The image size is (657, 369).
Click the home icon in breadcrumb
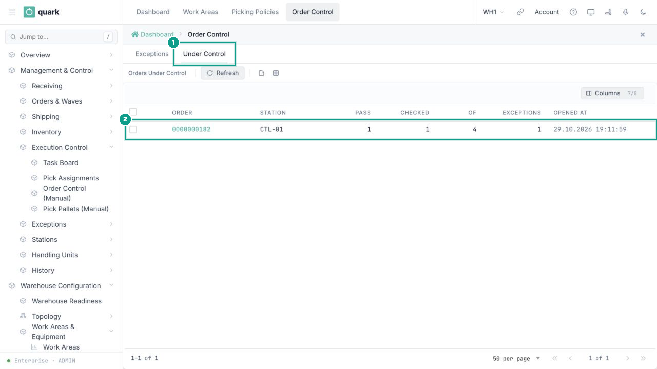tap(135, 34)
